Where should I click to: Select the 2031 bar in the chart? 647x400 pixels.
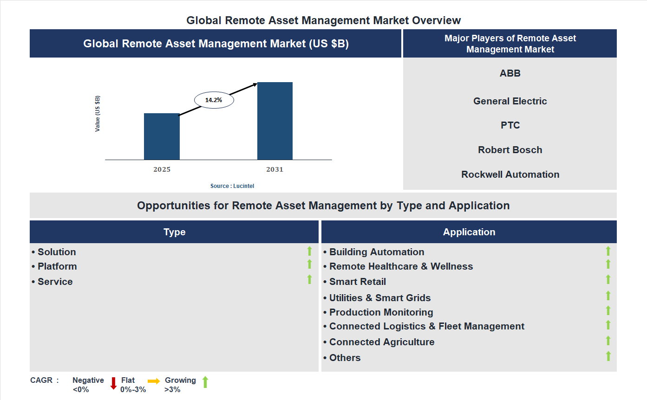click(x=275, y=121)
